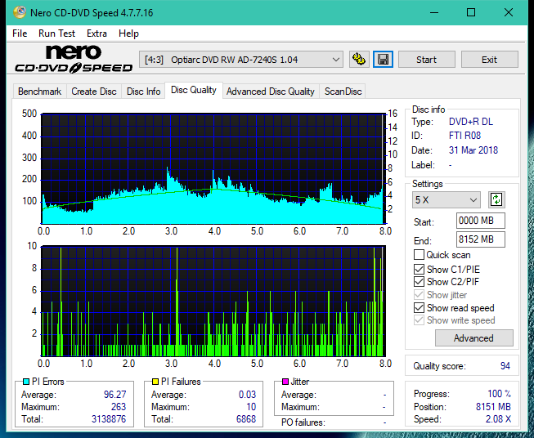The width and height of the screenshot is (534, 438).
Task: Switch to the ScanDisc tab
Action: (343, 92)
